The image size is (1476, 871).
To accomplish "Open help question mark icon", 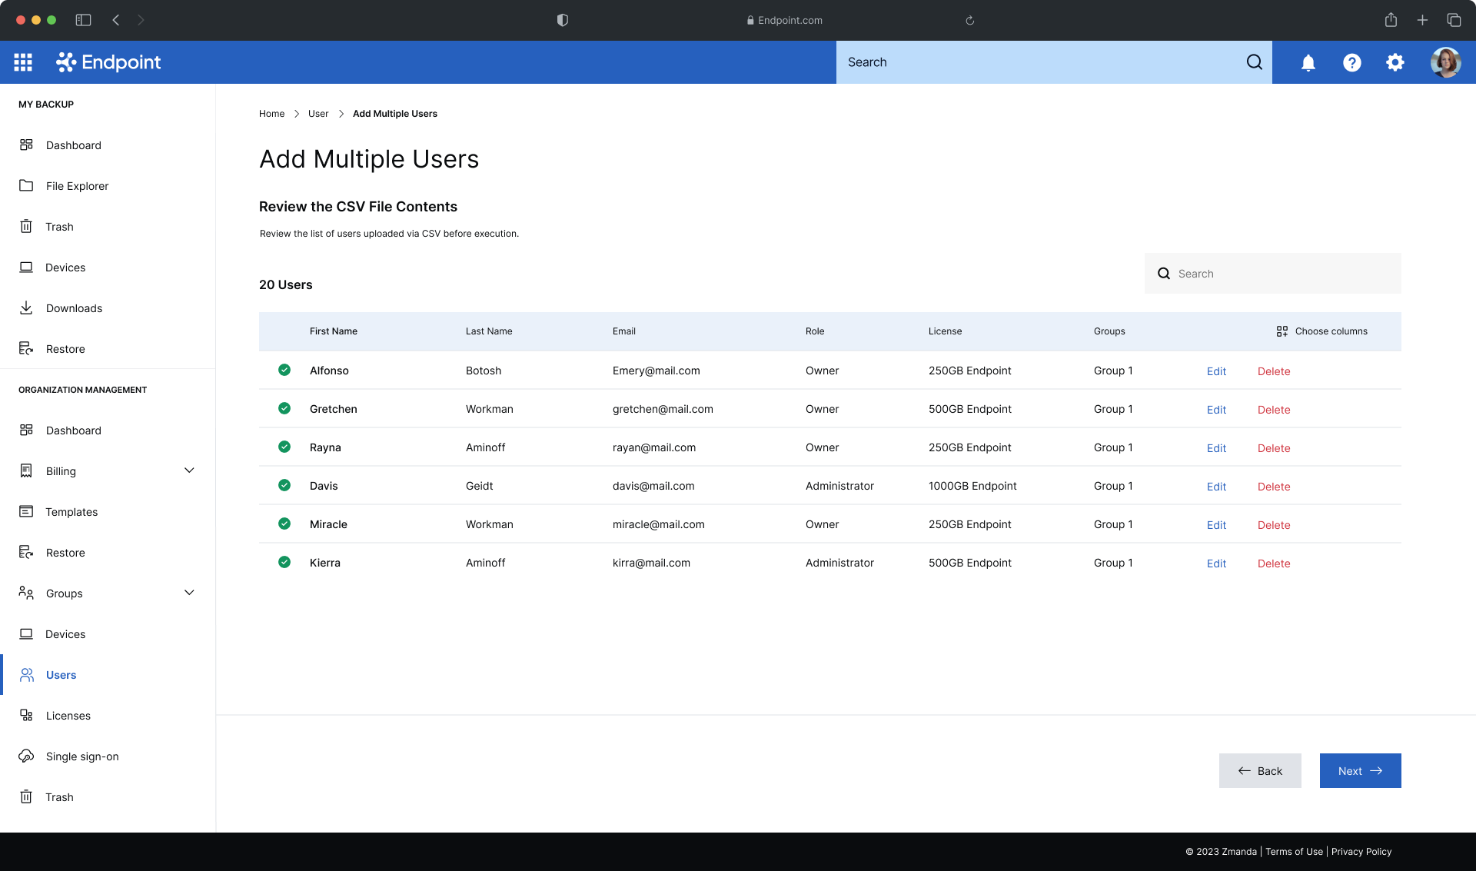I will (x=1351, y=62).
